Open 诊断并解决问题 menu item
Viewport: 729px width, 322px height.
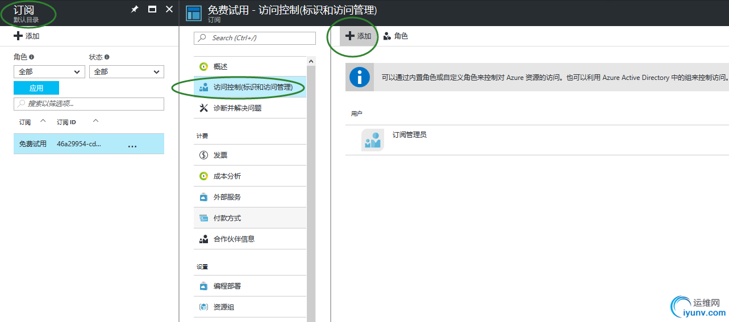pos(250,108)
